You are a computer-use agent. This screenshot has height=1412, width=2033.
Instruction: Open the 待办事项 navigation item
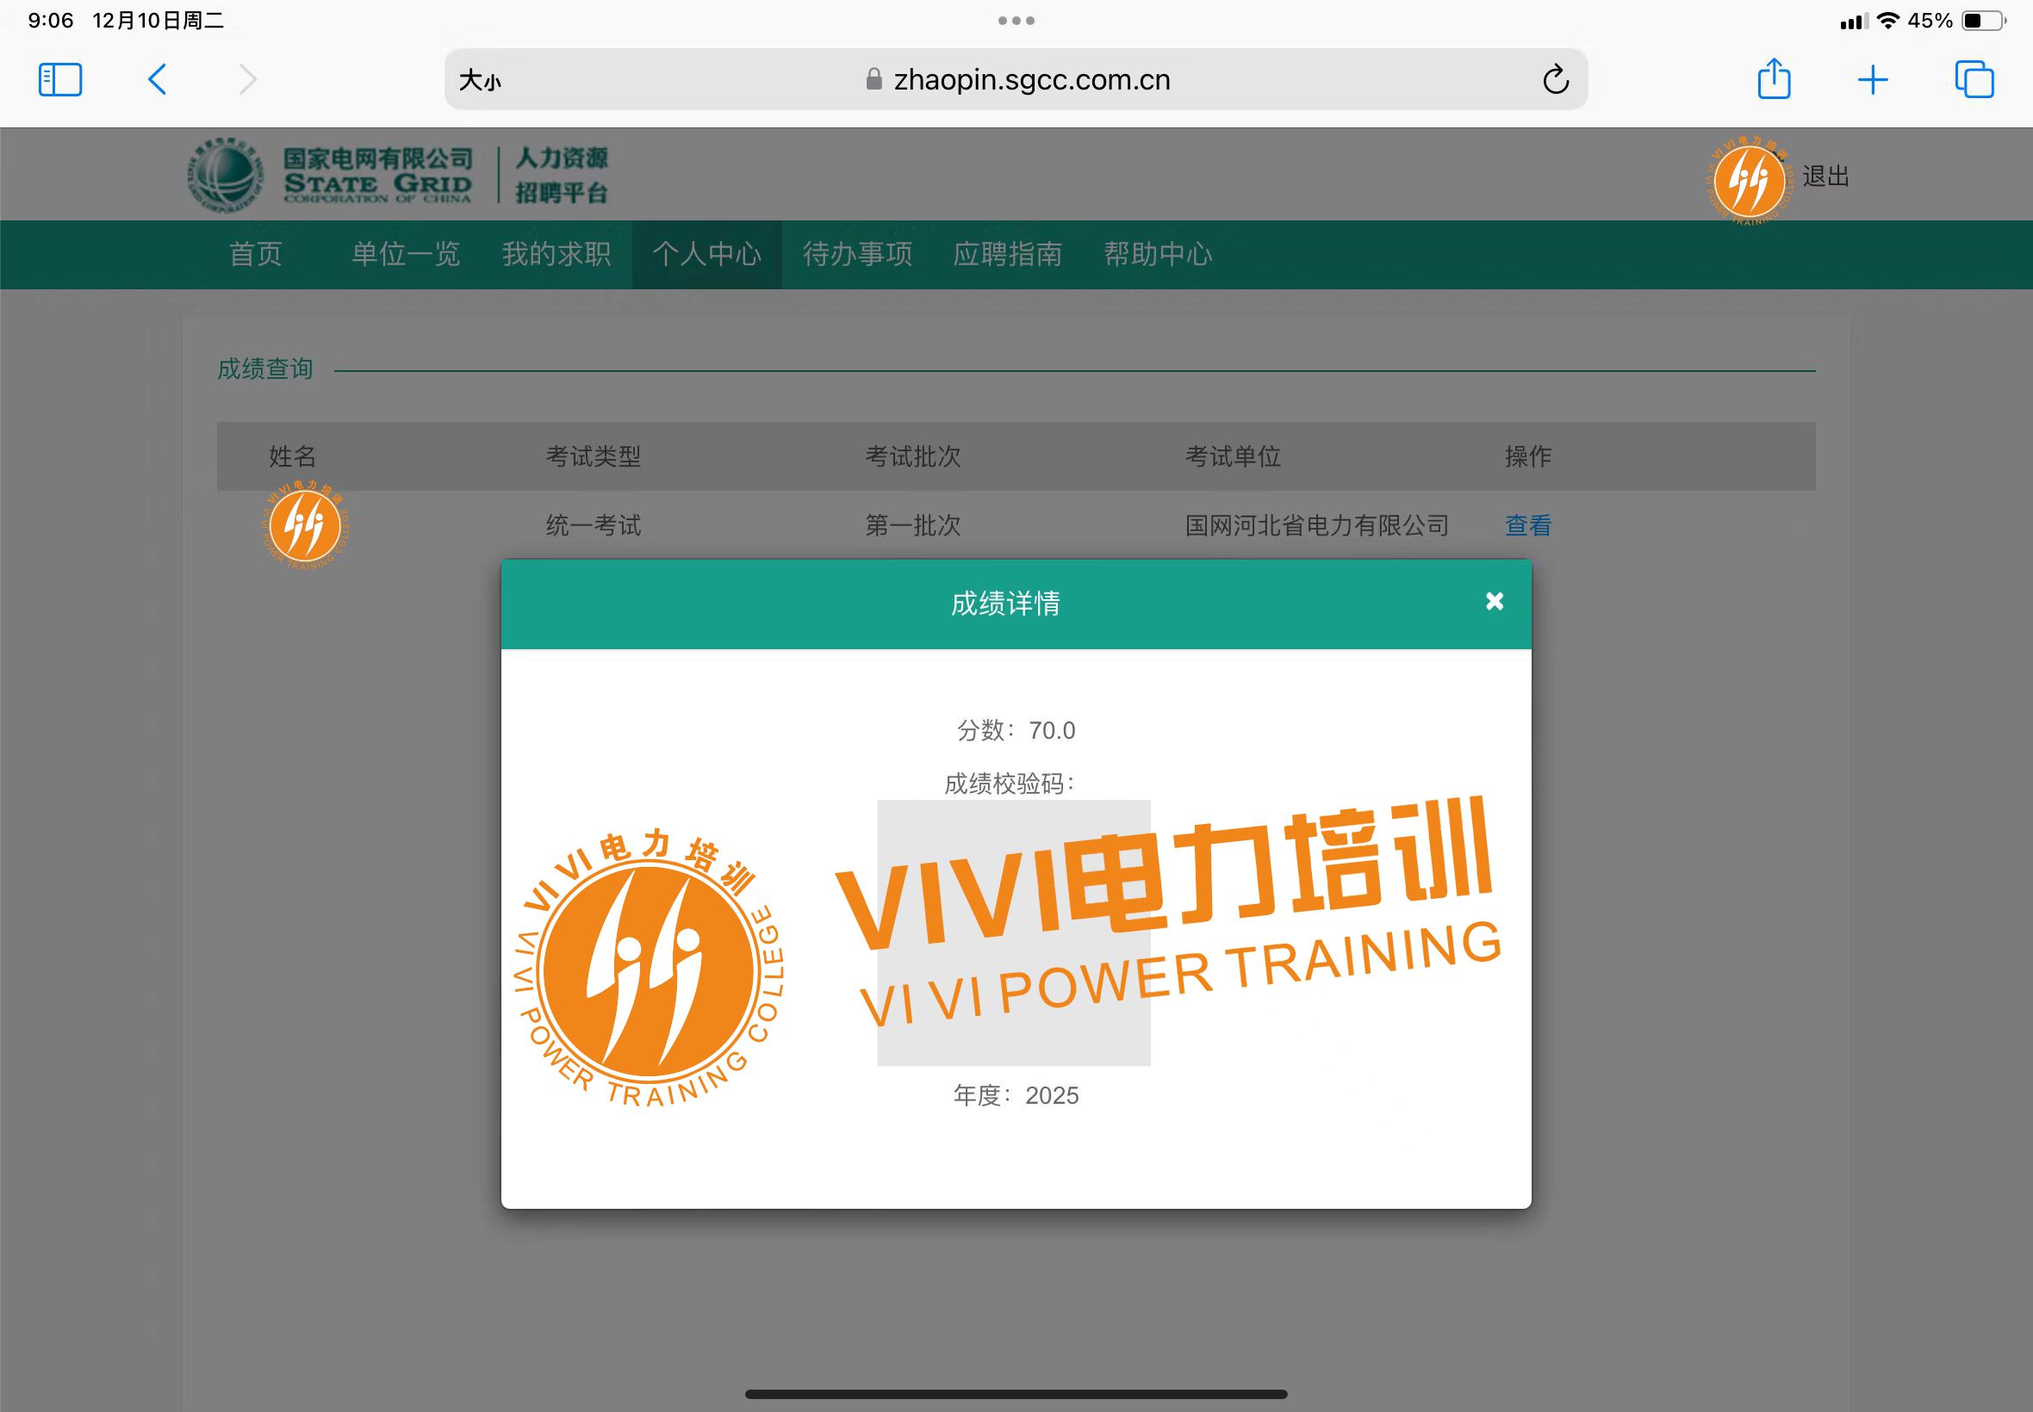tap(857, 254)
